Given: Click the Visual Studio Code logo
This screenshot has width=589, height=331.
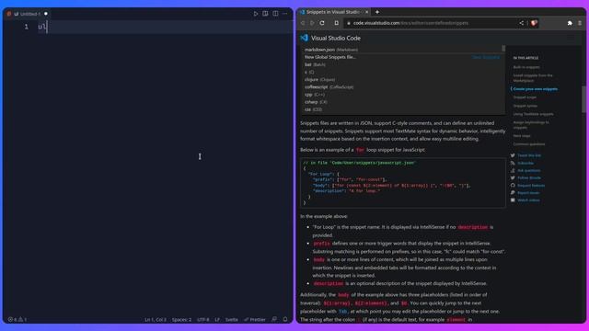Looking at the screenshot, I should click(305, 38).
